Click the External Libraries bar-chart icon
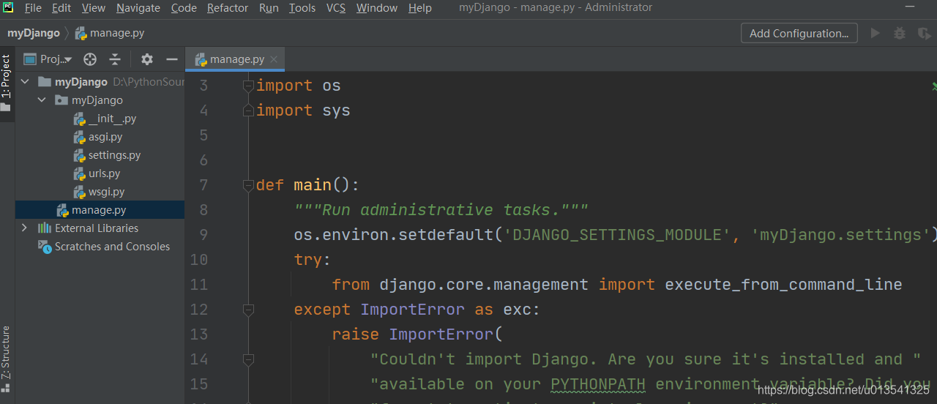The image size is (937, 404). point(45,228)
